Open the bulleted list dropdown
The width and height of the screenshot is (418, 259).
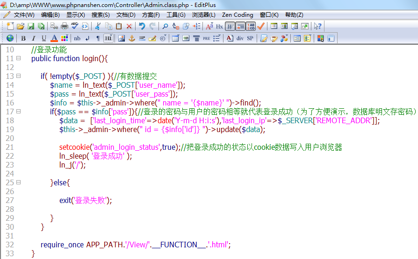pyautogui.click(x=217, y=38)
